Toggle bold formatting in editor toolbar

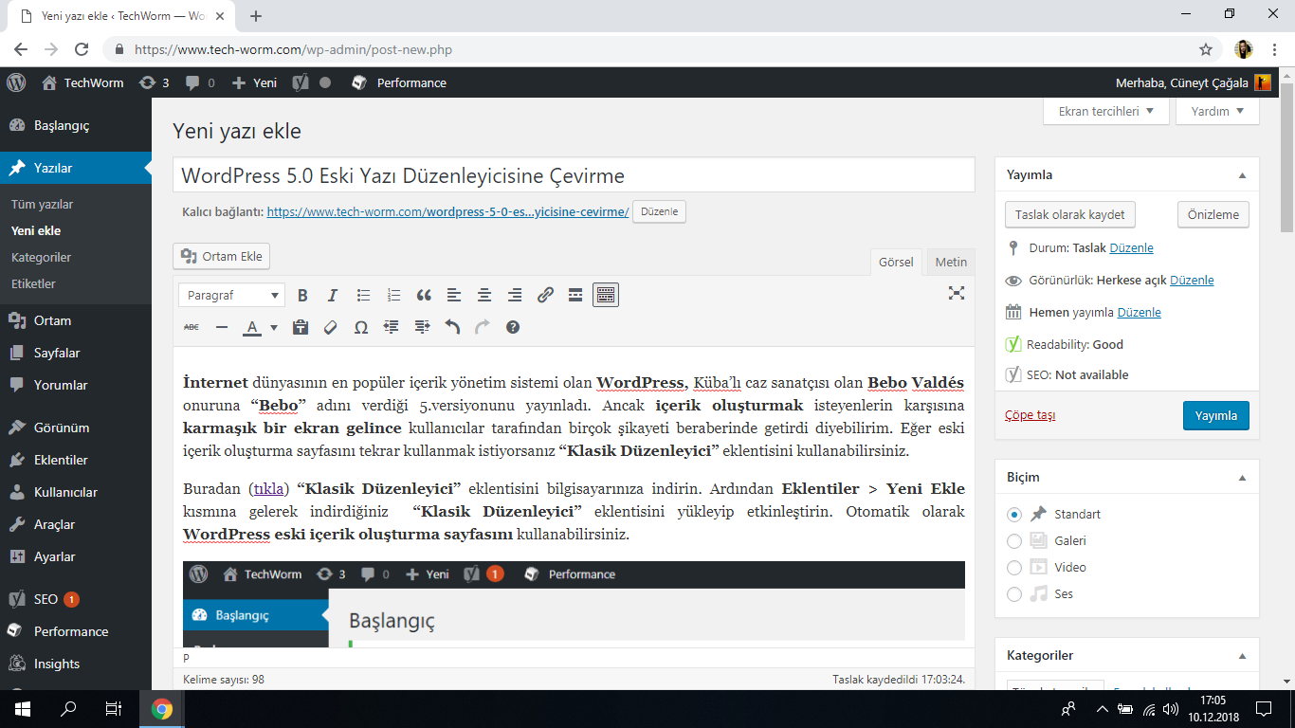coord(302,295)
